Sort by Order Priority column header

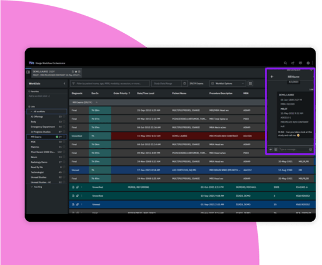coord(122,93)
